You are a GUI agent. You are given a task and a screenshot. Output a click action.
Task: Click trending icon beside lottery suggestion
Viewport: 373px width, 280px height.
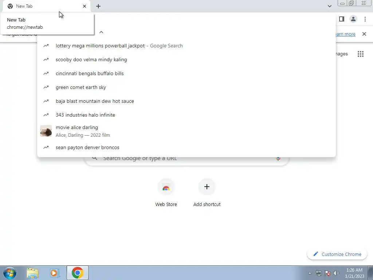46,46
